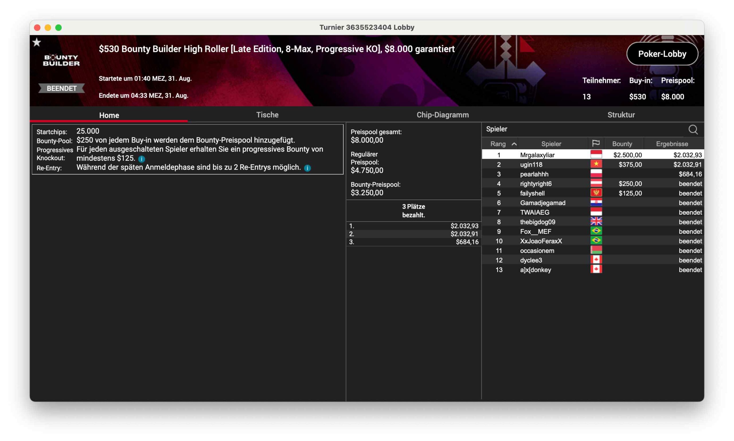Open the Chip-Diagramm tab
734x441 pixels.
tap(442, 115)
